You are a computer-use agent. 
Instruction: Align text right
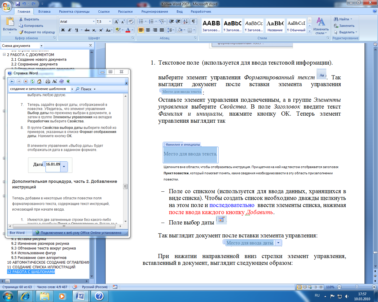(155, 30)
